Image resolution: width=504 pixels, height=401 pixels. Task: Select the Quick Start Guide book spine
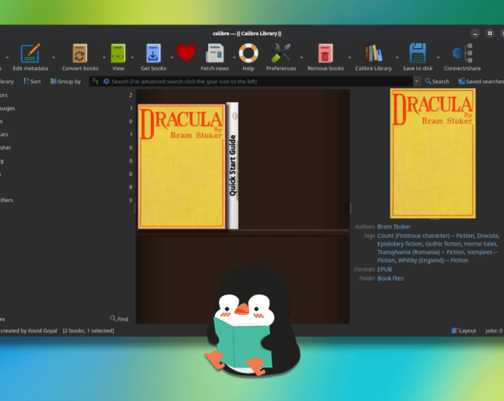(232, 166)
